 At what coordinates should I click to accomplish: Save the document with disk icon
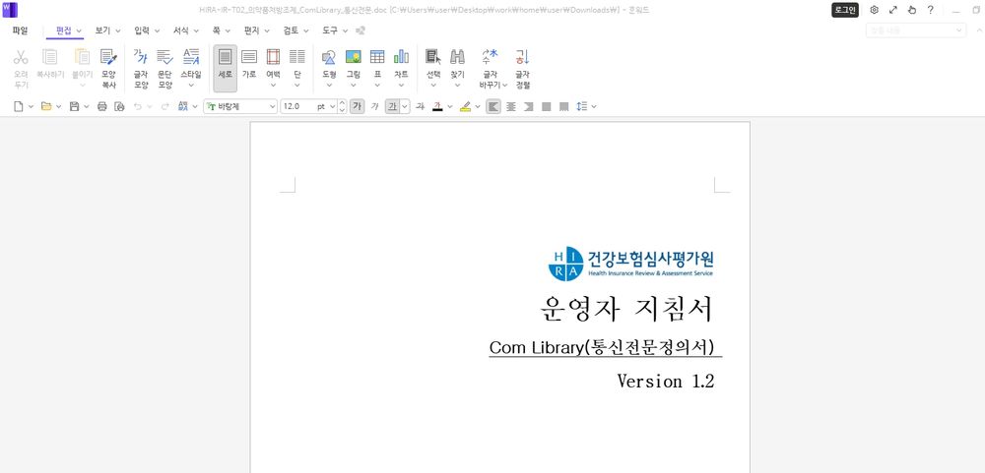(x=74, y=106)
